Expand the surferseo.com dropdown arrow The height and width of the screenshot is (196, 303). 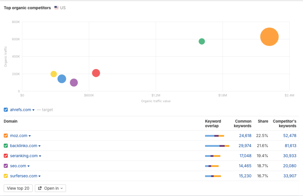pyautogui.click(x=39, y=176)
